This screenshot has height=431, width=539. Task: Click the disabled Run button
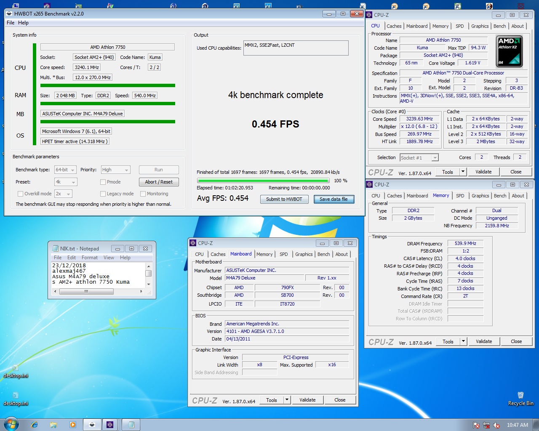159,170
